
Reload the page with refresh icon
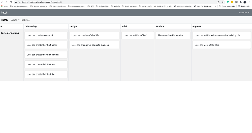tap(11, 2)
